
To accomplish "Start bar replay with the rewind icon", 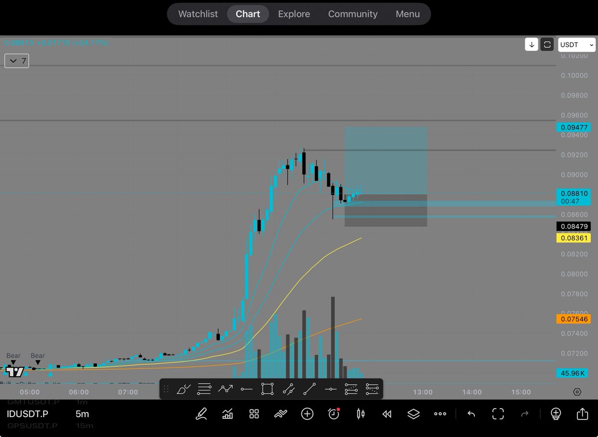I will (x=387, y=414).
